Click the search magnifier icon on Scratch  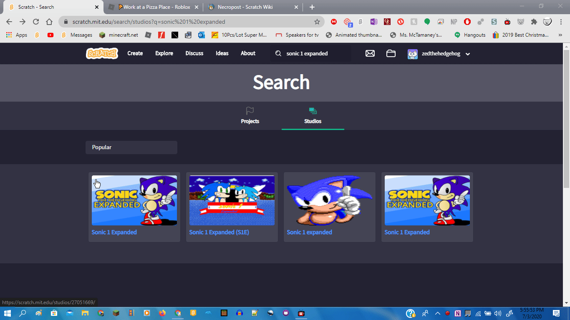(x=278, y=53)
